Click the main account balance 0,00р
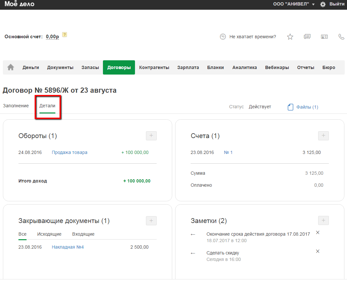Viewport: 347px width, 282px height. pyautogui.click(x=52, y=37)
